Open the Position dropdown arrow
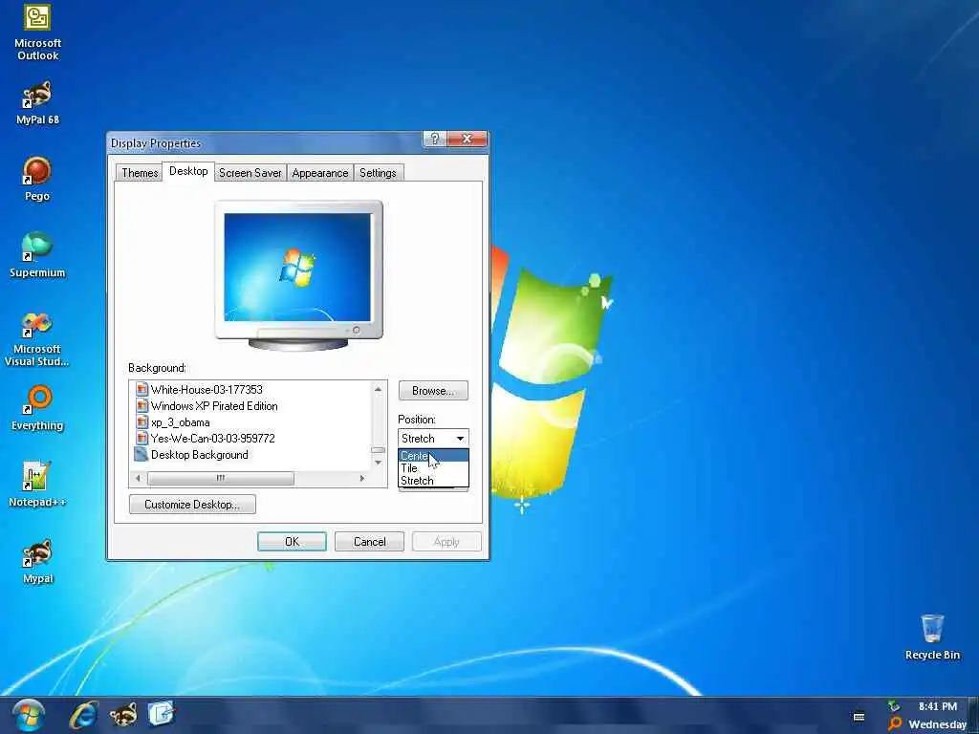The width and height of the screenshot is (979, 734). [460, 438]
